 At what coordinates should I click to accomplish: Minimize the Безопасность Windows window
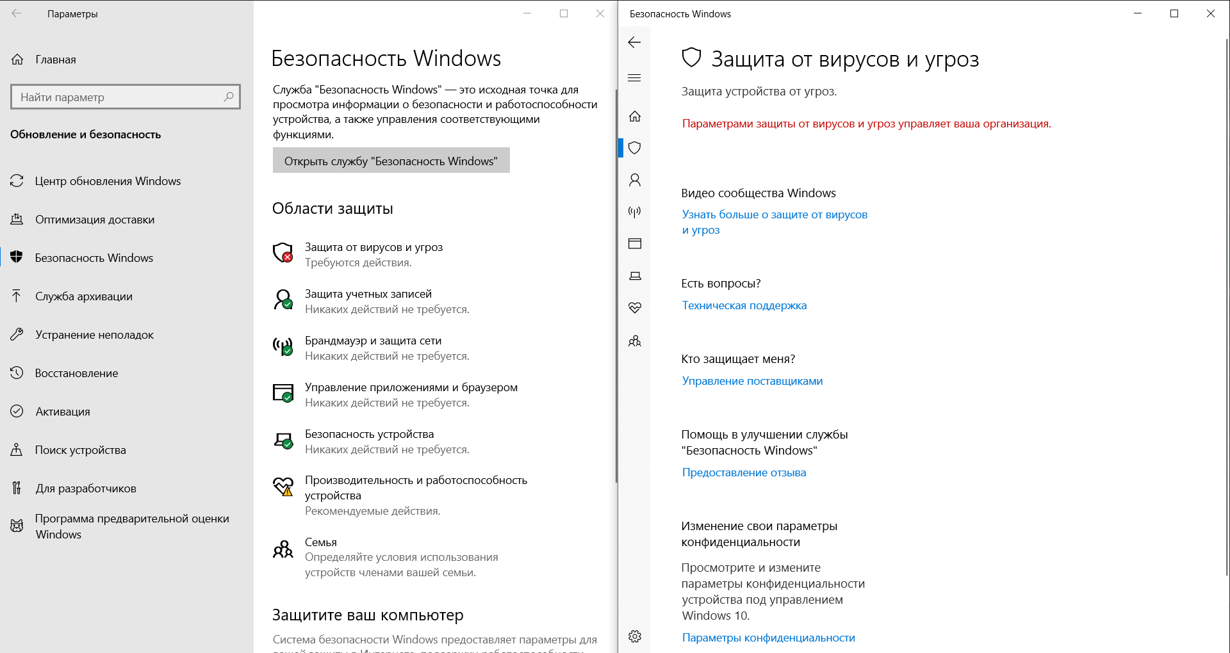(1138, 13)
